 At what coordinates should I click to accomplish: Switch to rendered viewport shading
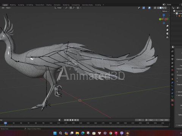click(x=165, y=8)
